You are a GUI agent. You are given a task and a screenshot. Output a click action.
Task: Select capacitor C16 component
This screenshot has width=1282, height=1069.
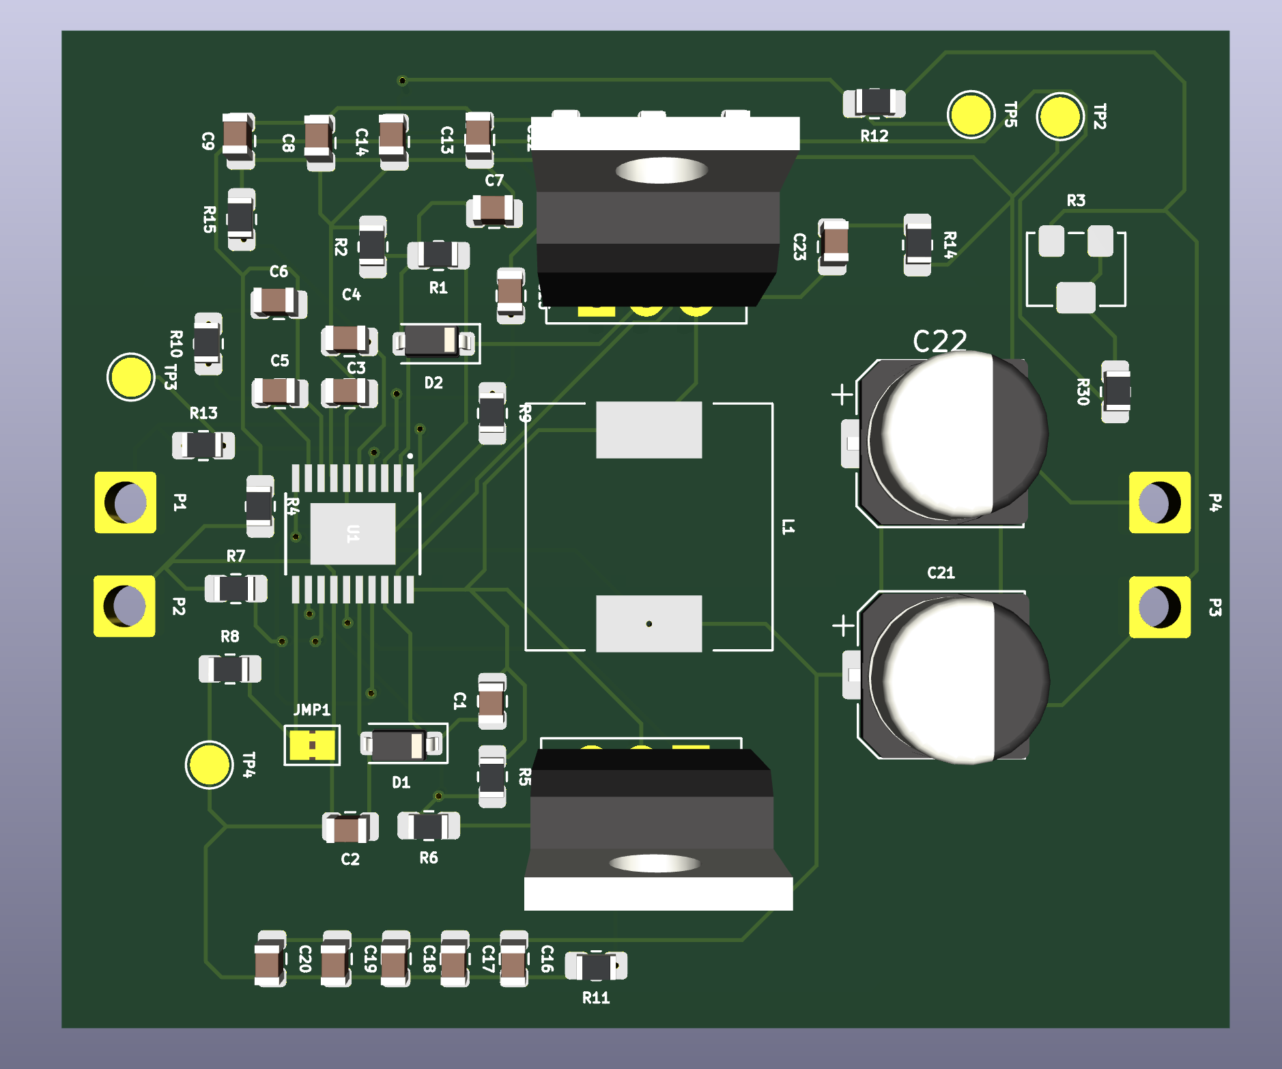tap(514, 959)
